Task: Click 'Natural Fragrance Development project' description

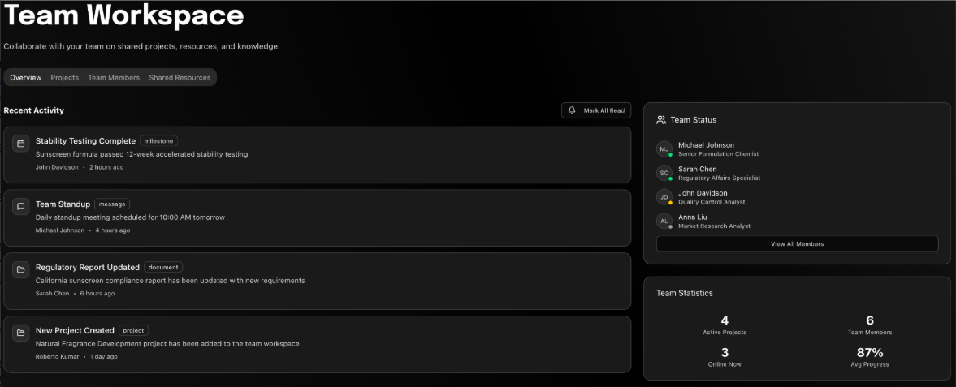Action: click(167, 344)
